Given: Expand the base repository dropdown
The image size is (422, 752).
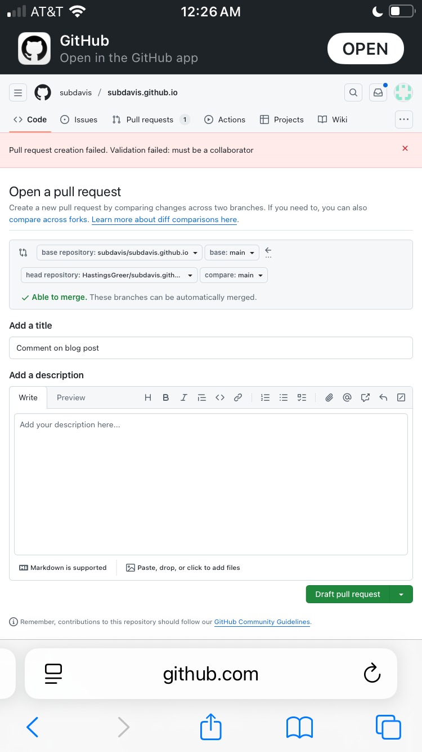Looking at the screenshot, I should 119,253.
